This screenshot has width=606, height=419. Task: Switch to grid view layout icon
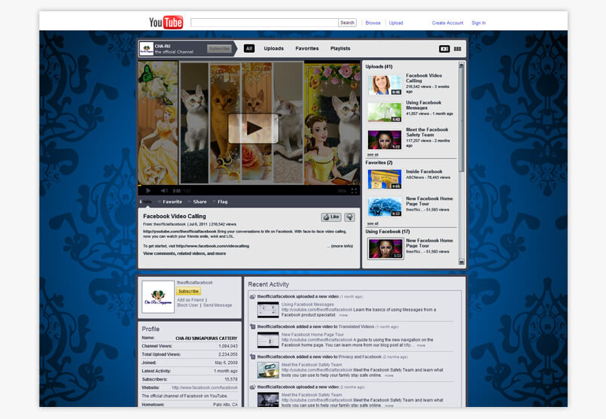(457, 49)
